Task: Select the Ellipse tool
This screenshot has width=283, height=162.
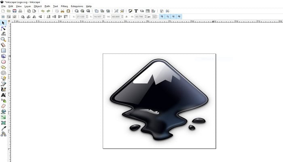Action: point(3,62)
